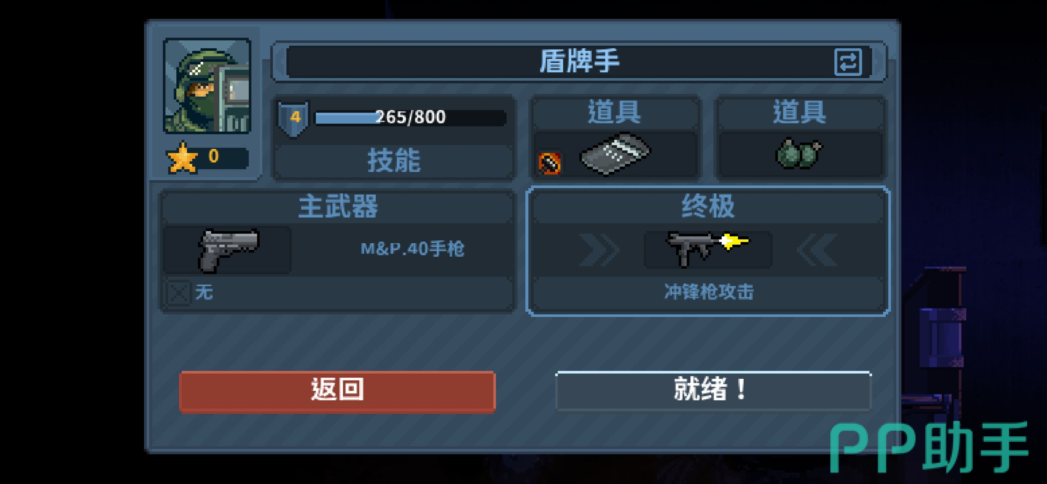Click the class swap arrows icon
This screenshot has height=484, width=1047.
[x=848, y=63]
